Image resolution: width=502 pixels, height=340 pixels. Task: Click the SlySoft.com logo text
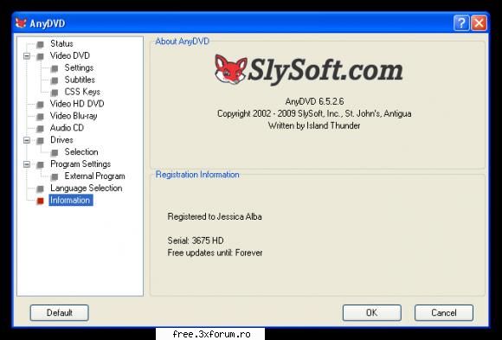325,71
